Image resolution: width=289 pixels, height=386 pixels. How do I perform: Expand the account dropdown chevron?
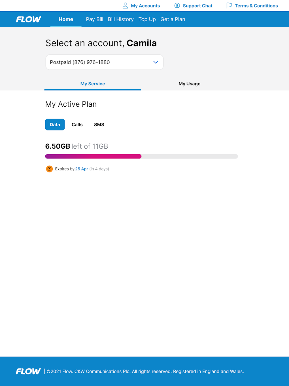[156, 62]
